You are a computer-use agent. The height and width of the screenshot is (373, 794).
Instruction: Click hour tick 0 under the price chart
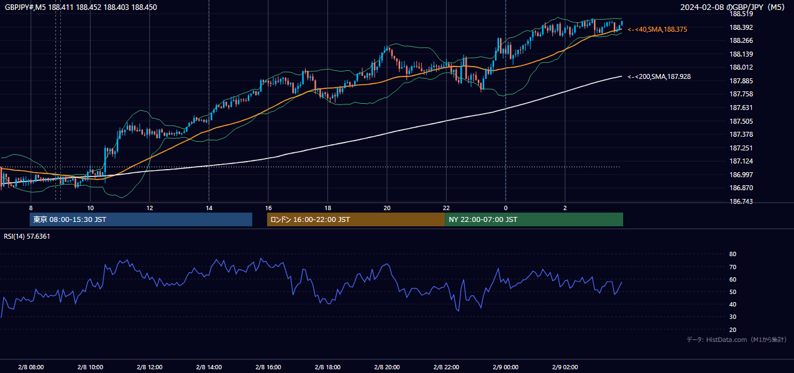tap(506, 208)
